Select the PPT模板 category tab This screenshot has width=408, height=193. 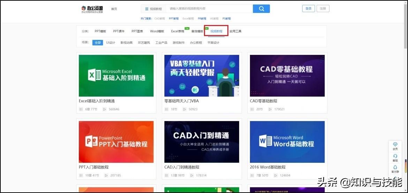click(100, 31)
